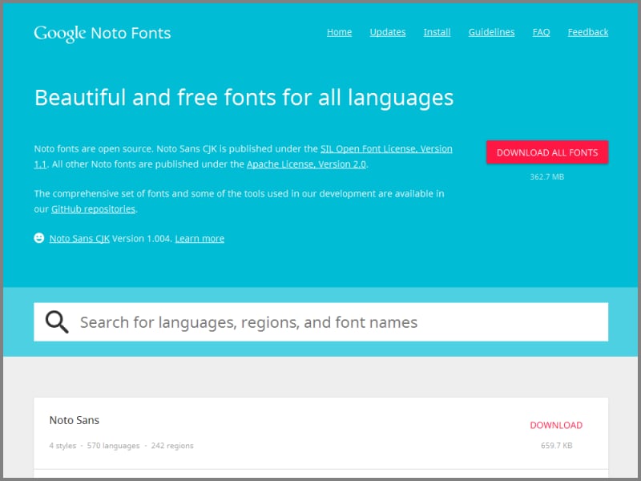This screenshot has height=481, width=641.
Task: Click inside the search field
Action: (240, 321)
